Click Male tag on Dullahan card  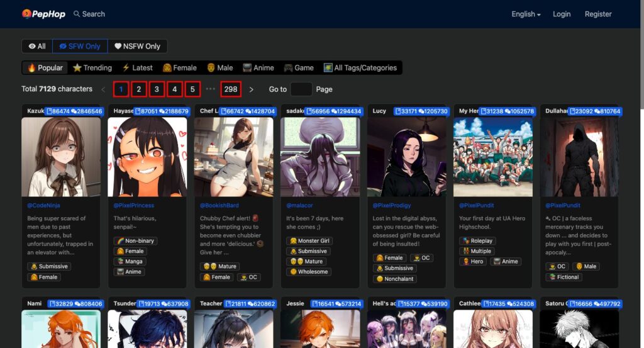tap(586, 266)
